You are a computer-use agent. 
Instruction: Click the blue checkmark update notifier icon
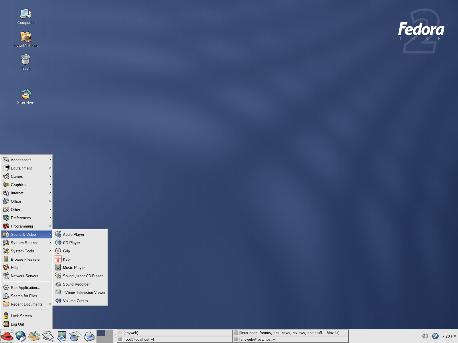(x=435, y=336)
